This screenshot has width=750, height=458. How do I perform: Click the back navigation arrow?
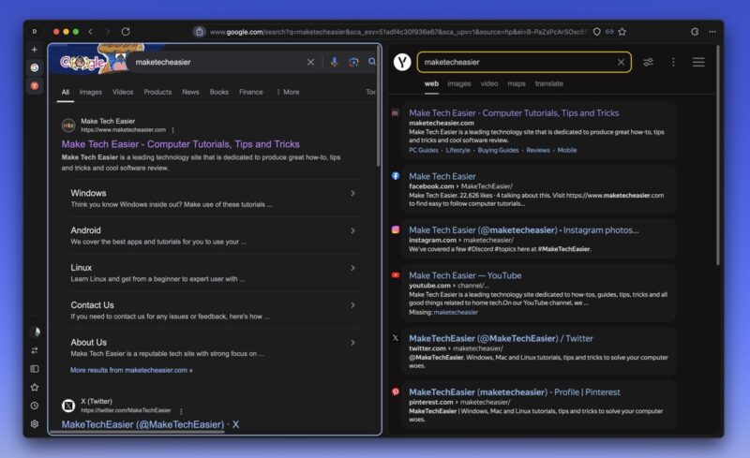point(90,32)
